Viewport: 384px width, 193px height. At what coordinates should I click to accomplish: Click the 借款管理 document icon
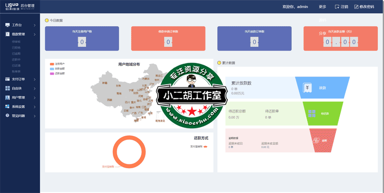(x=7, y=34)
